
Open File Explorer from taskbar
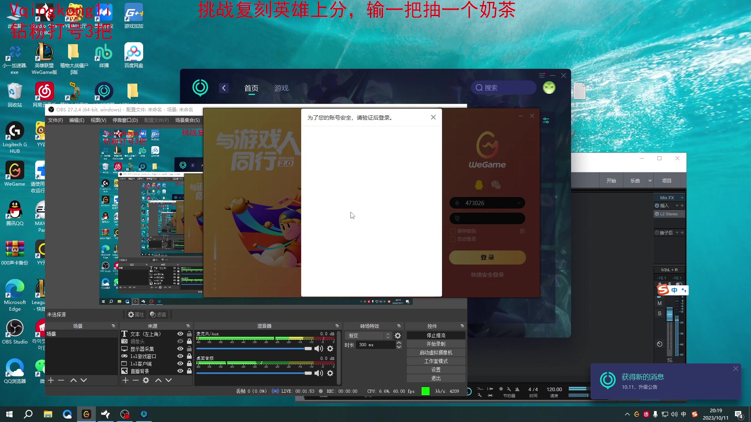pos(48,414)
